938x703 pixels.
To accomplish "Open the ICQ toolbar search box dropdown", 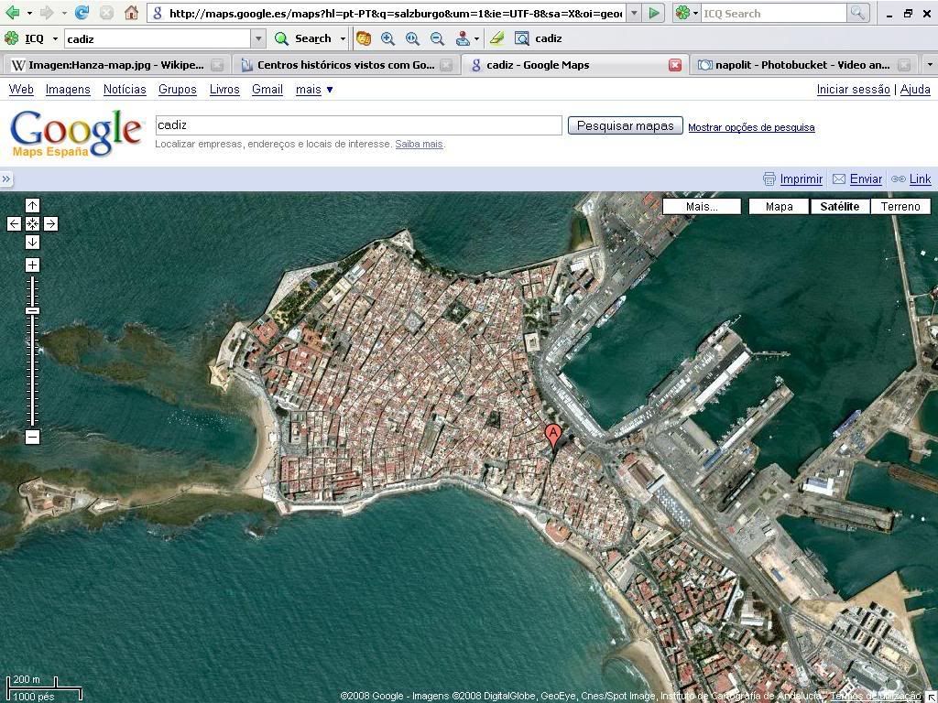I will tap(258, 38).
